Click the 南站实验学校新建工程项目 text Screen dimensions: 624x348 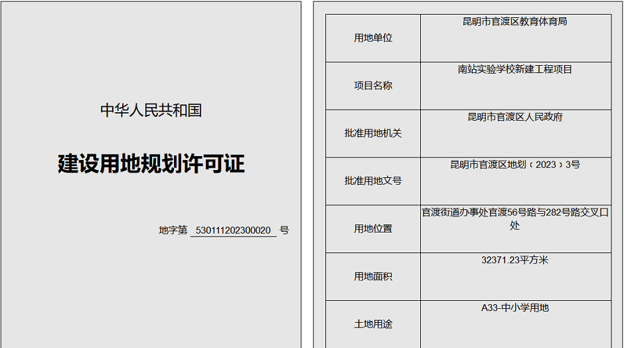[514, 69]
